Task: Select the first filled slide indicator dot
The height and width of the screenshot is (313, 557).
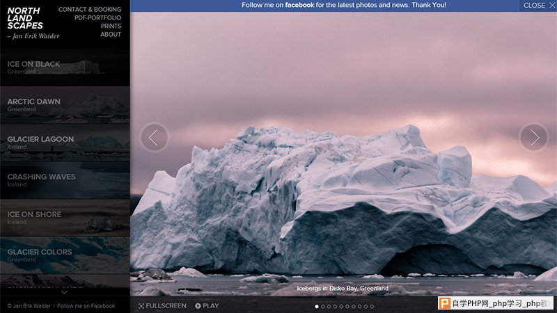Action: [317, 307]
